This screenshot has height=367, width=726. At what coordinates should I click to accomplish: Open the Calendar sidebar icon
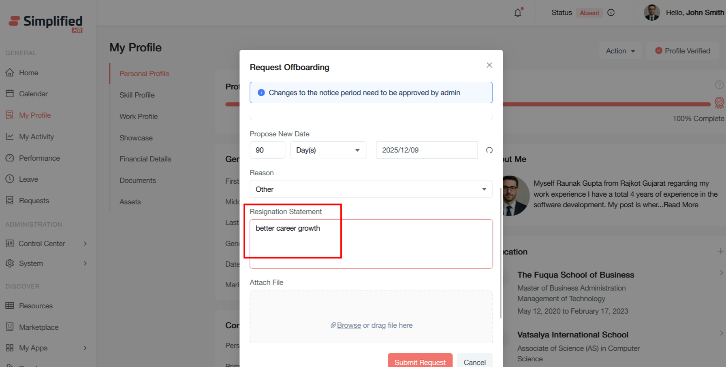(10, 94)
